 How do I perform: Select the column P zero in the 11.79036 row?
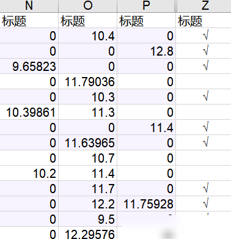[x=146, y=81]
